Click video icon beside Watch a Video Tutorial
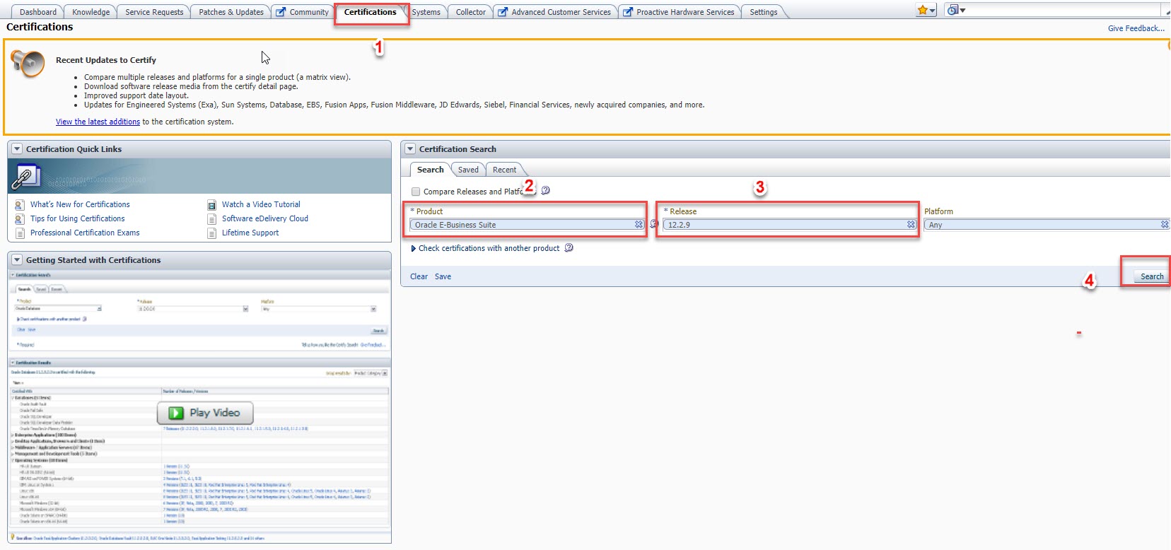 coord(211,205)
